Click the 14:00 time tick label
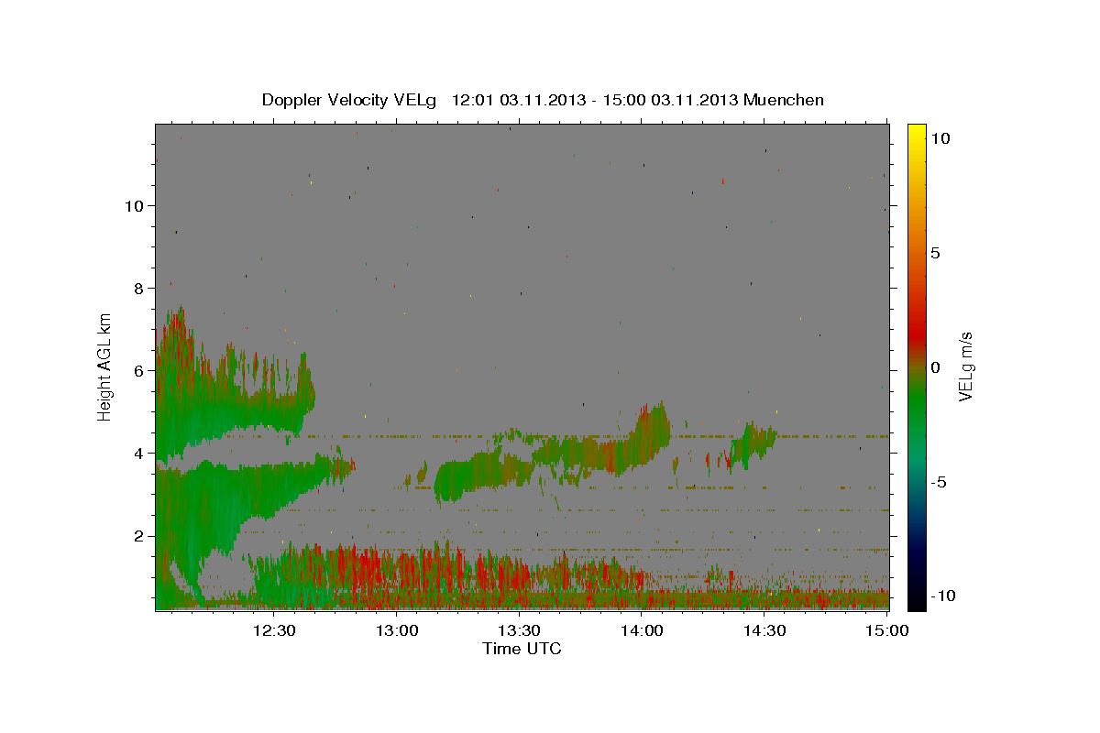This screenshot has width=1100, height=733. click(642, 630)
